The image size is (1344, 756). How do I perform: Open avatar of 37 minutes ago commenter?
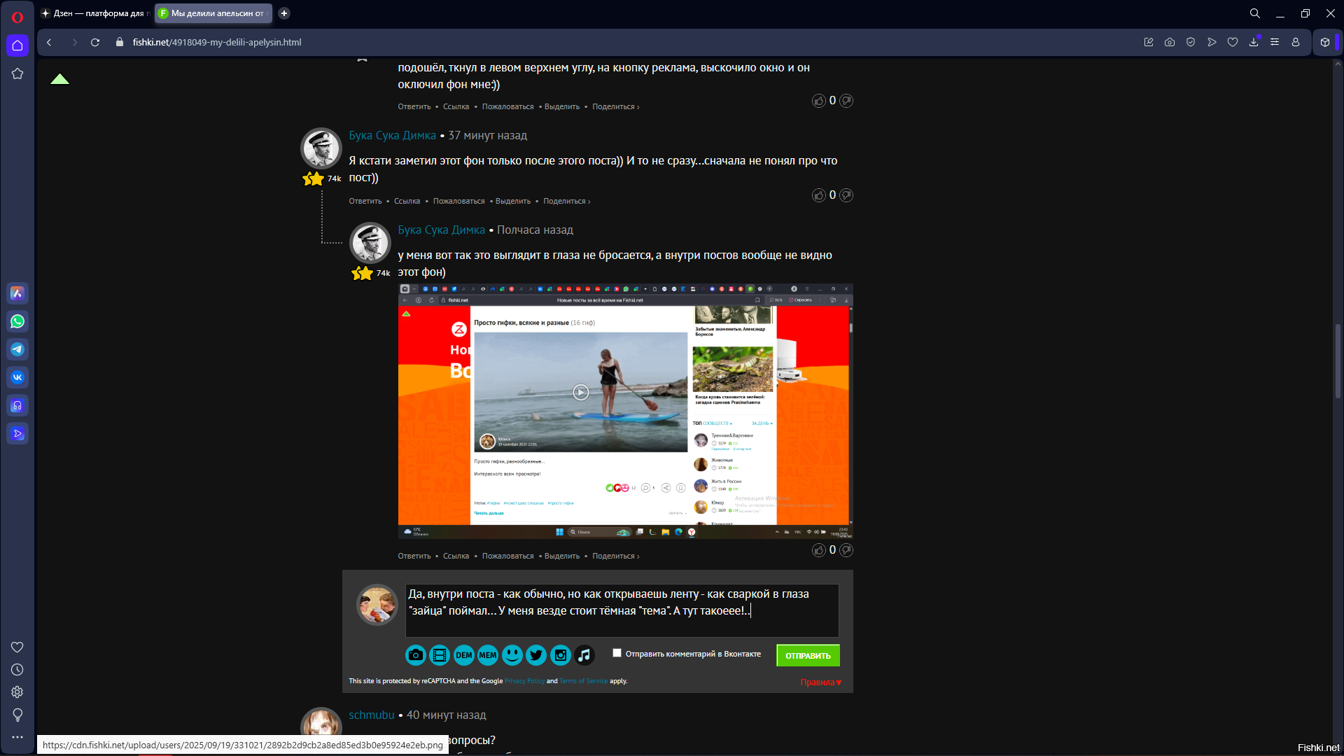(321, 149)
